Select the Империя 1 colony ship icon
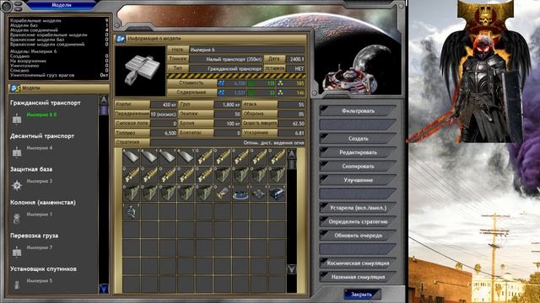Viewport: 540px width, 303px height. [x=17, y=219]
